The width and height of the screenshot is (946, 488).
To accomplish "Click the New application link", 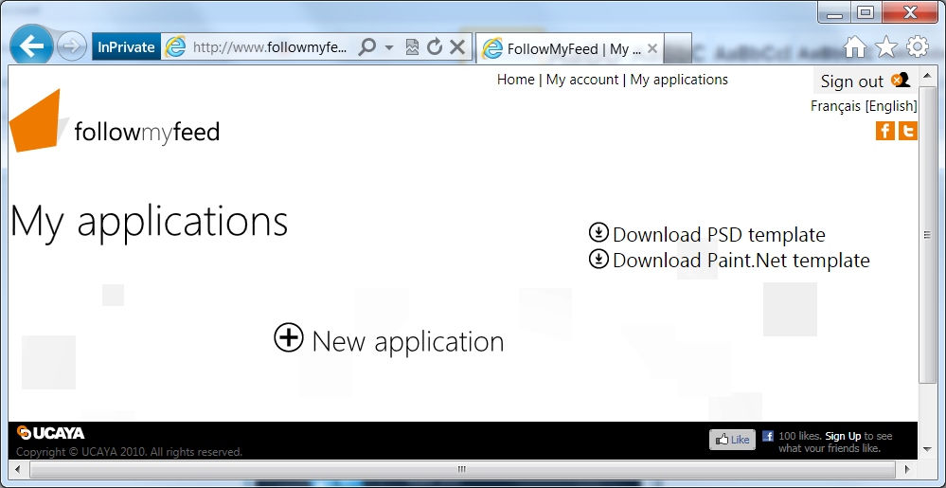I will (x=389, y=340).
